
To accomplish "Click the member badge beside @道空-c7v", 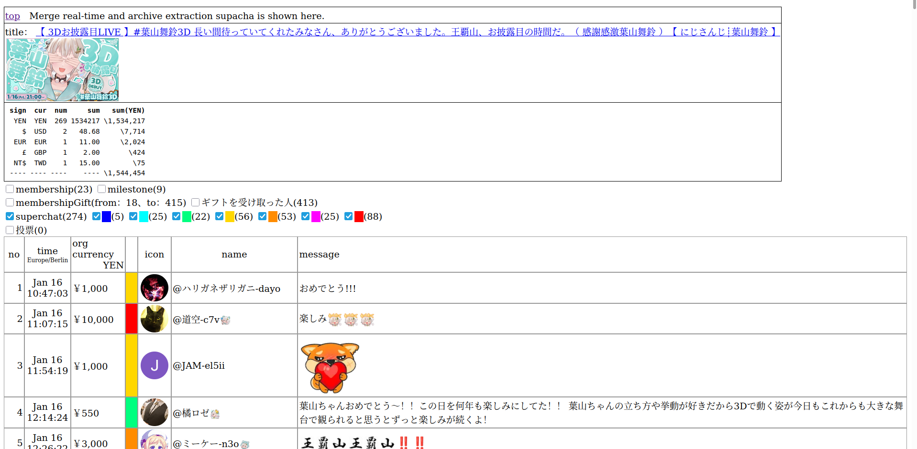I will pyautogui.click(x=226, y=320).
